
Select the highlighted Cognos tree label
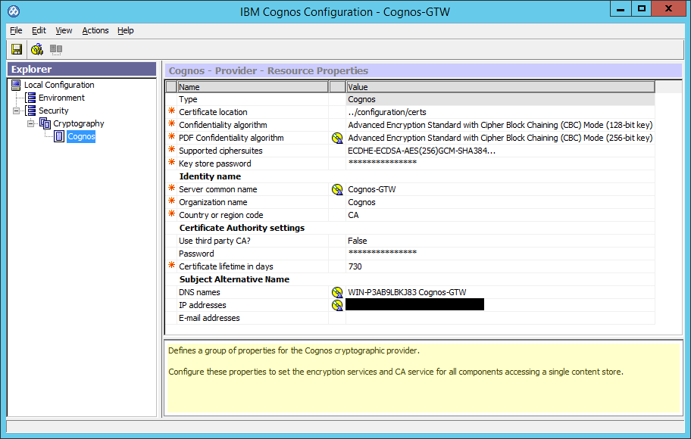[81, 136]
